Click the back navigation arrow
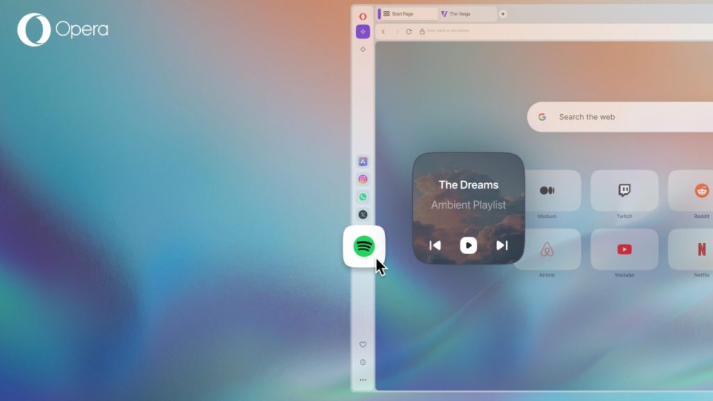 384,31
